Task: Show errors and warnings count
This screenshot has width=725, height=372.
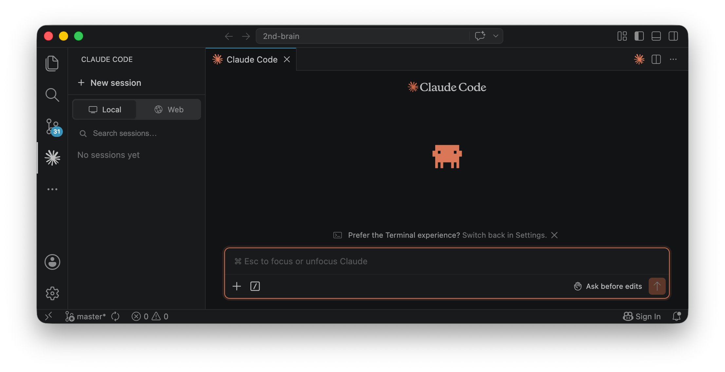Action: tap(150, 316)
